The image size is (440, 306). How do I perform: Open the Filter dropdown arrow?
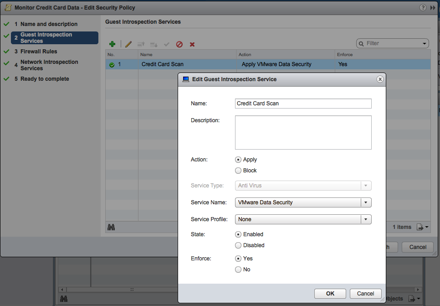point(425,44)
